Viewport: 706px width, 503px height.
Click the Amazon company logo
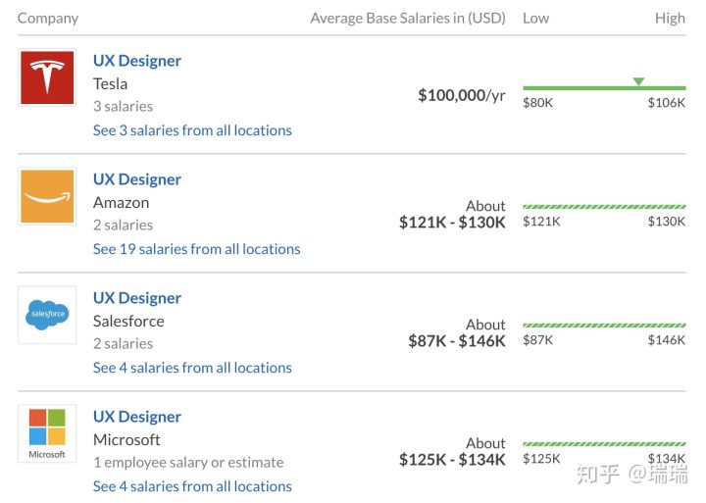pos(47,196)
